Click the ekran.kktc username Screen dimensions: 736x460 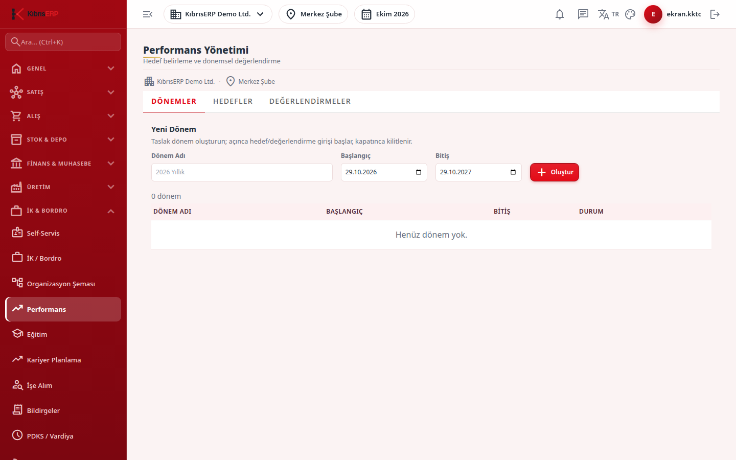click(684, 14)
